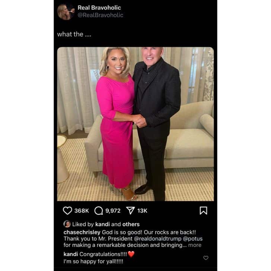View the 368K likes count
271x271 pixels.
click(82, 211)
